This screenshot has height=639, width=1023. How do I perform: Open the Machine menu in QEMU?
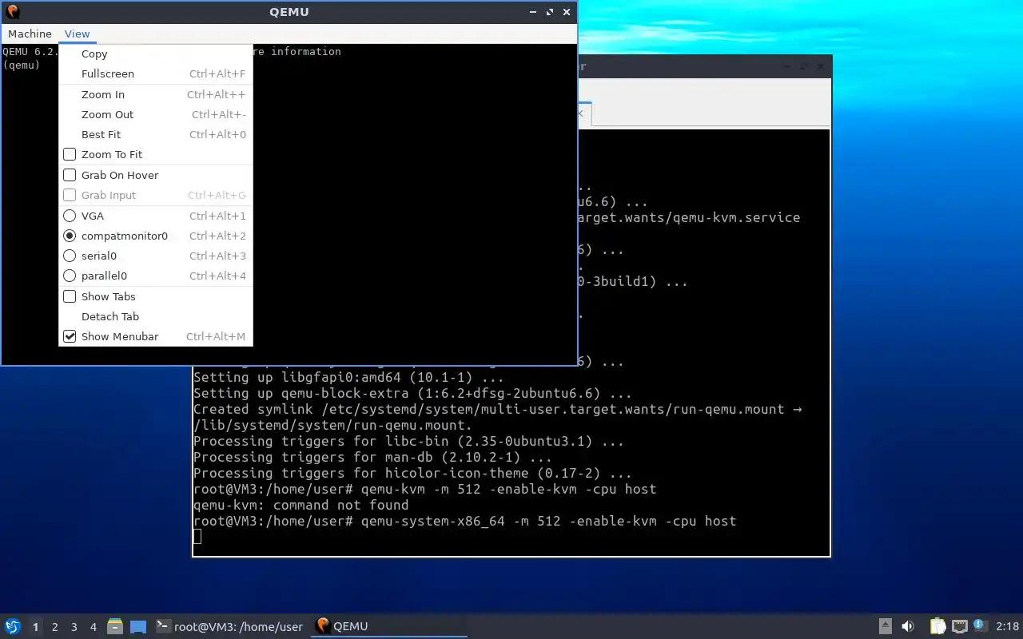(30, 34)
